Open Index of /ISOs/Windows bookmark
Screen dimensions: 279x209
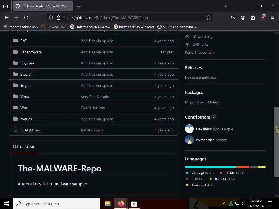[x=134, y=27]
